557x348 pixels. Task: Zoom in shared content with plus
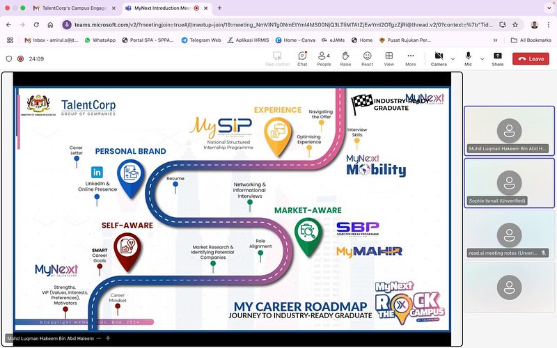click(x=108, y=338)
